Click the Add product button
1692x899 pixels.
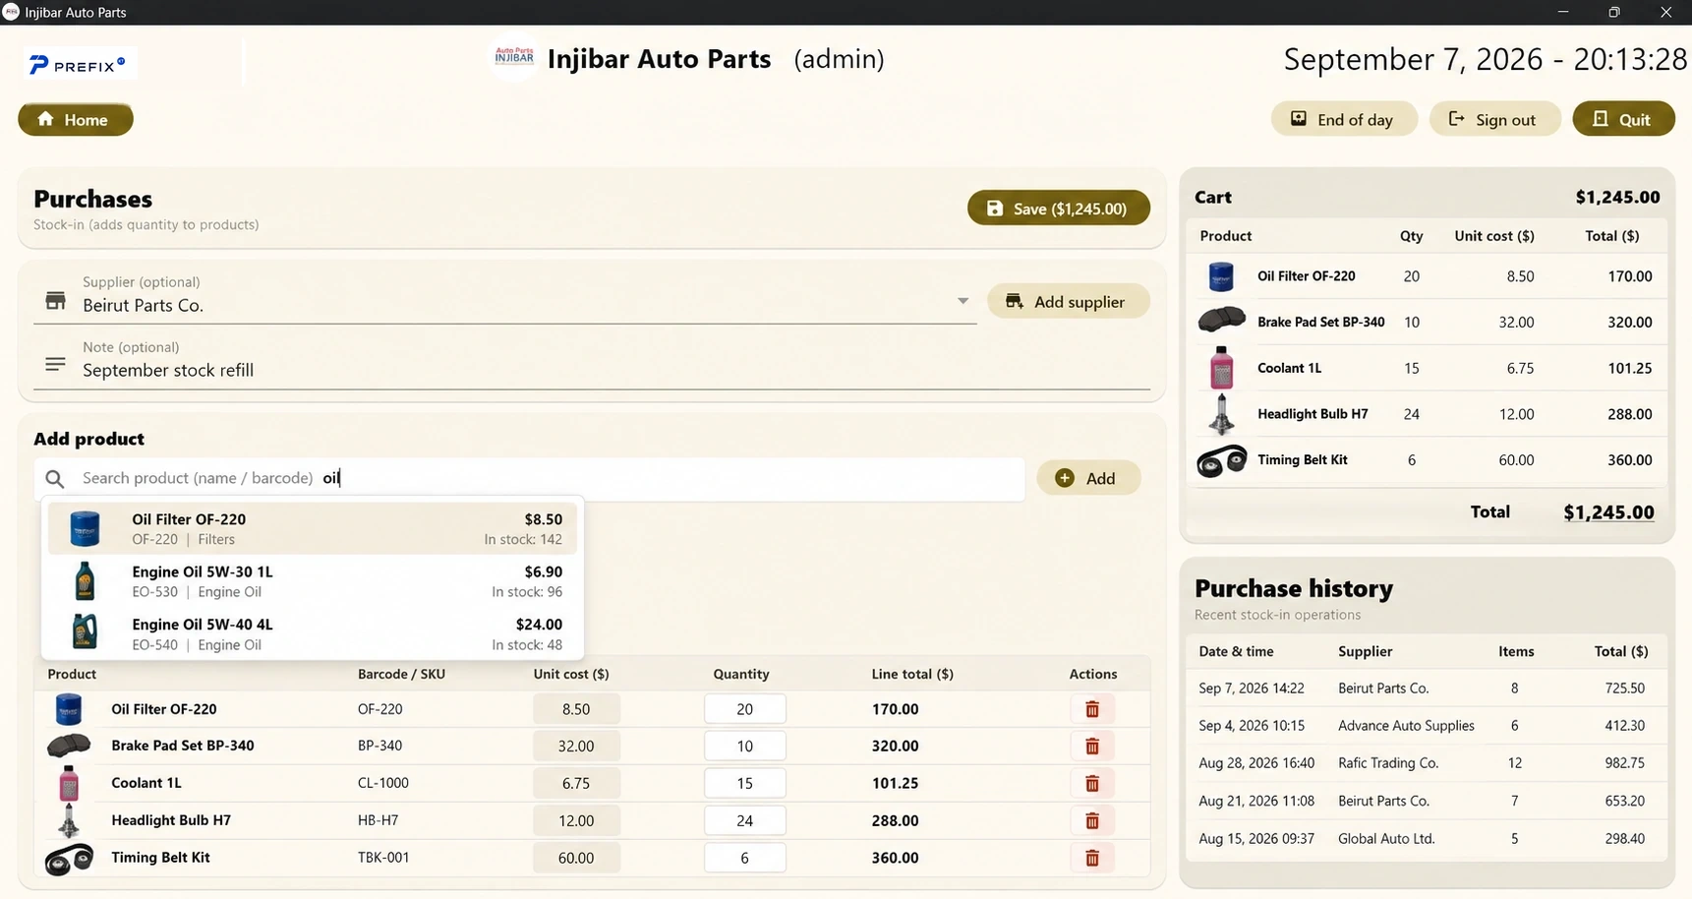point(1088,478)
